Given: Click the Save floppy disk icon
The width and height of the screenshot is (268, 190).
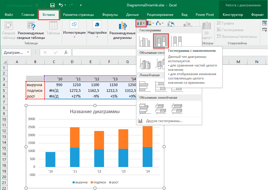Looking at the screenshot, I should point(52,5).
